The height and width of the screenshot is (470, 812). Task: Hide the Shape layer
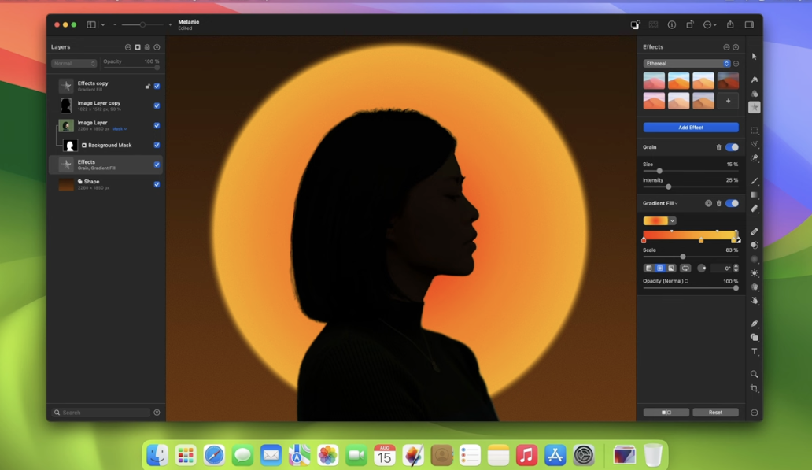click(x=157, y=184)
